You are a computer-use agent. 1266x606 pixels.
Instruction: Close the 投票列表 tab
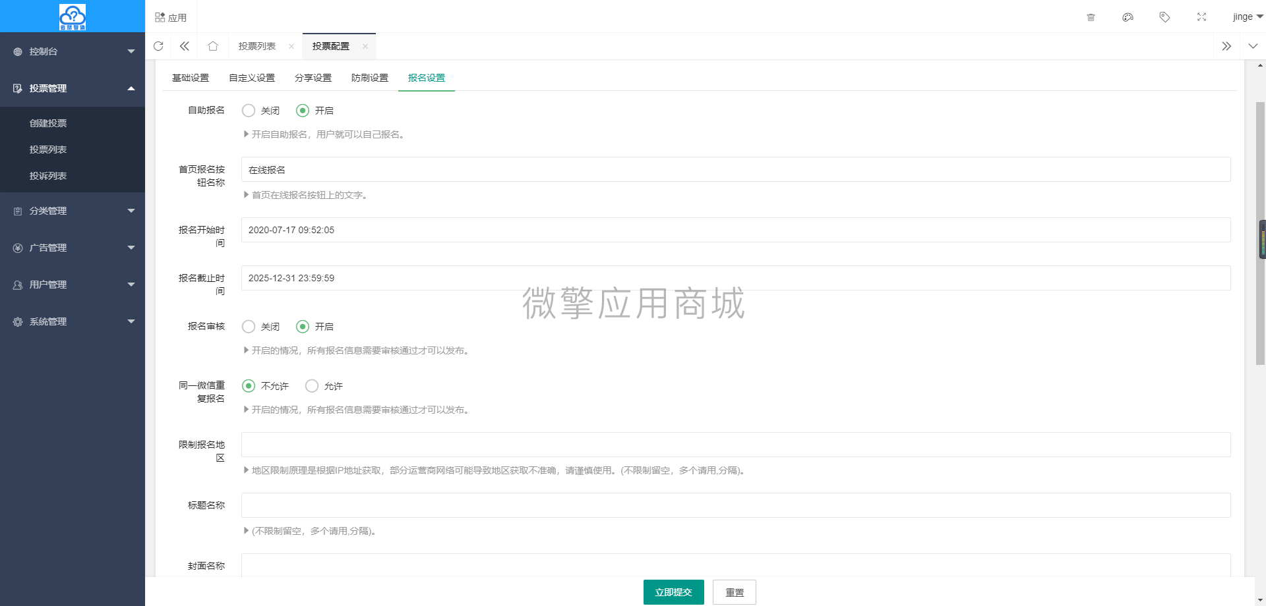click(291, 46)
